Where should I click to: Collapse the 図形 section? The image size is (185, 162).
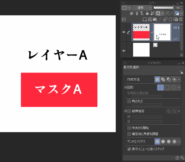(x=126, y=87)
